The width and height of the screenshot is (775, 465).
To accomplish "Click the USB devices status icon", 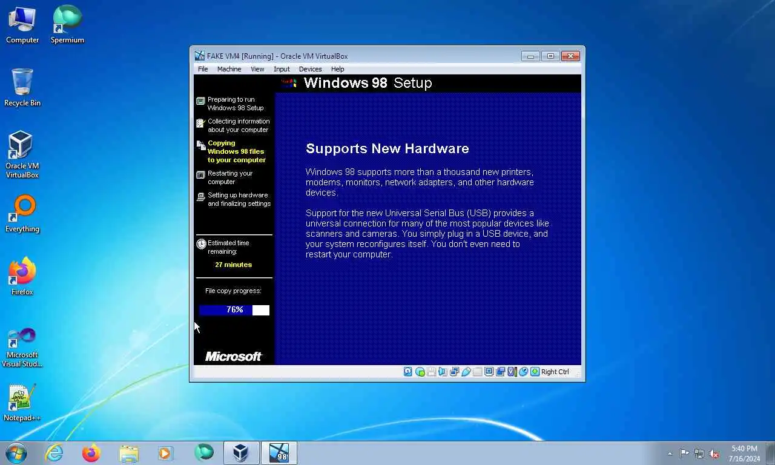I will [466, 372].
